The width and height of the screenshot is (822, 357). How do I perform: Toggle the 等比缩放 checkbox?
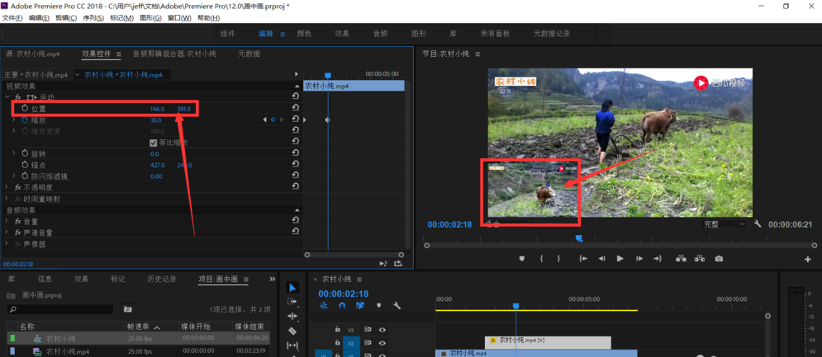[153, 143]
